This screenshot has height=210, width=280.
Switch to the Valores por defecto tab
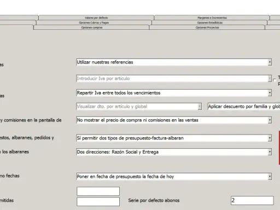click(x=96, y=17)
